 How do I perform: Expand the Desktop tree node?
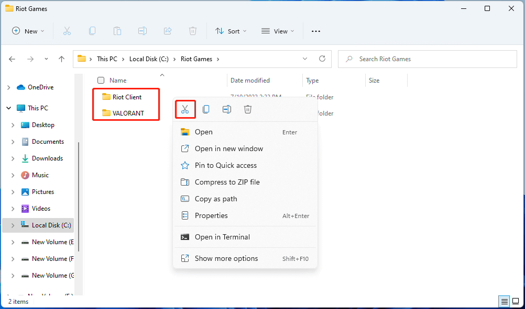click(x=13, y=125)
